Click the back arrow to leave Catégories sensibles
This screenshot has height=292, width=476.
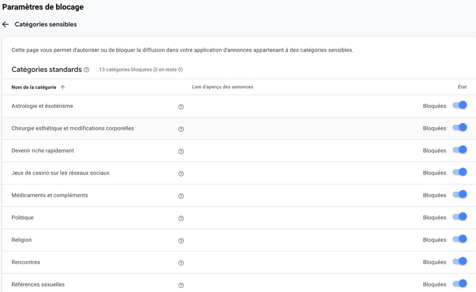point(5,24)
